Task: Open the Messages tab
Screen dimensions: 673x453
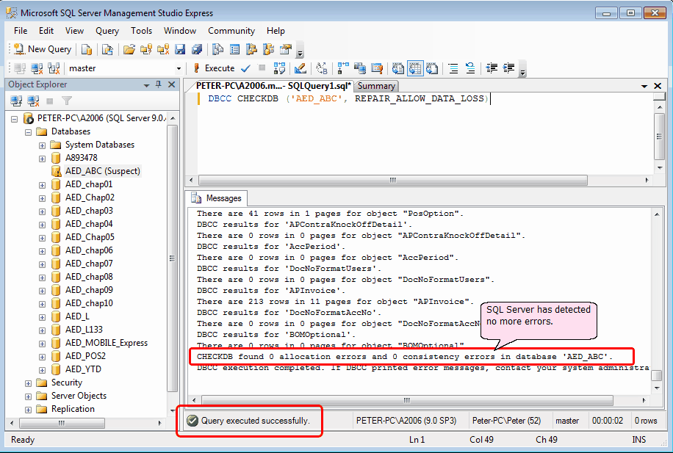Action: (x=217, y=198)
